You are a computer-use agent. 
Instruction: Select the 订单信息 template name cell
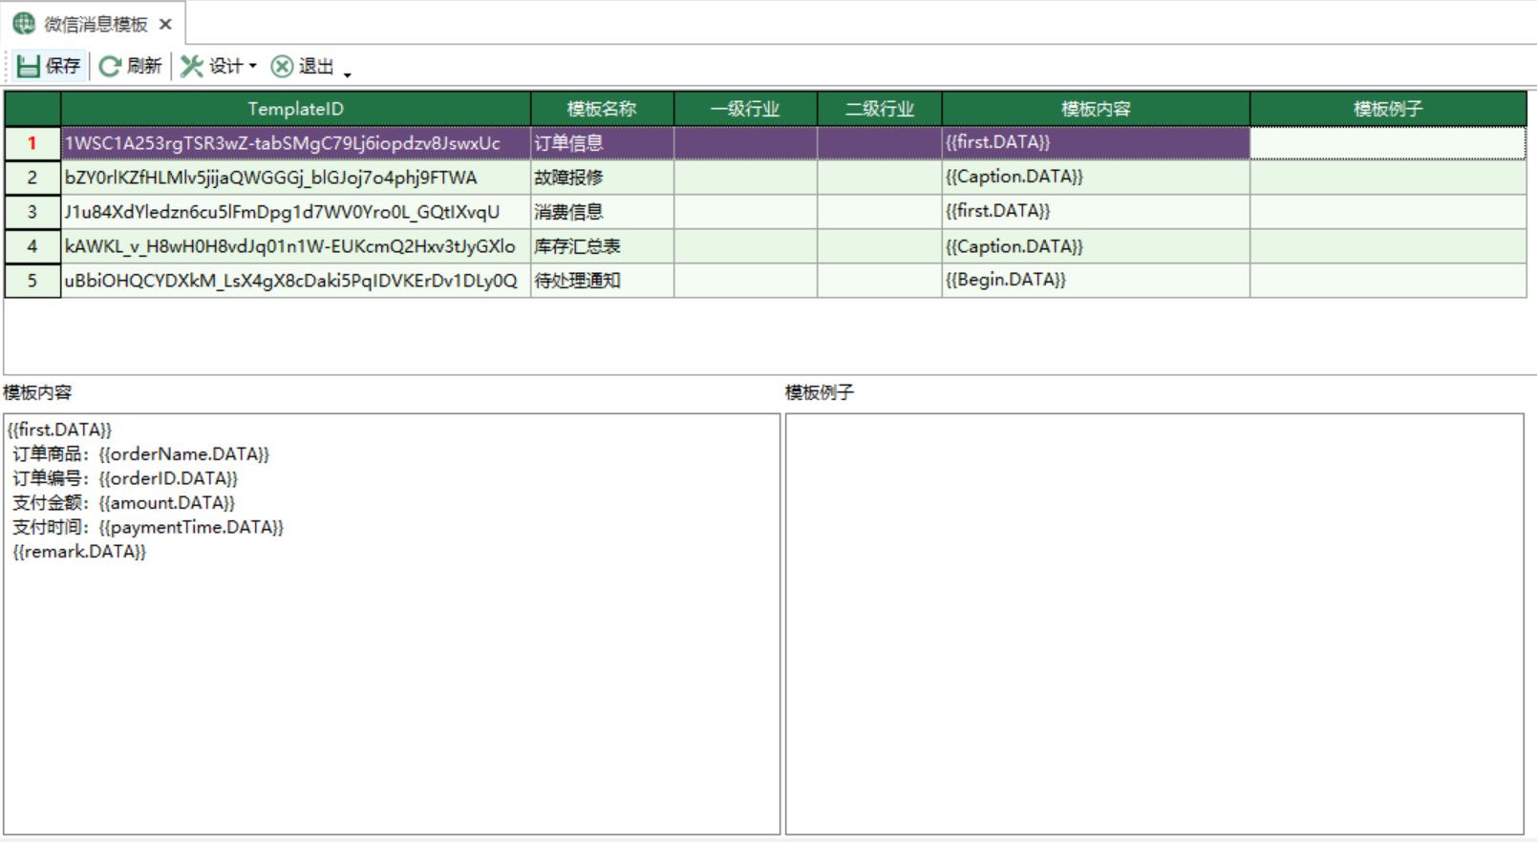point(602,143)
